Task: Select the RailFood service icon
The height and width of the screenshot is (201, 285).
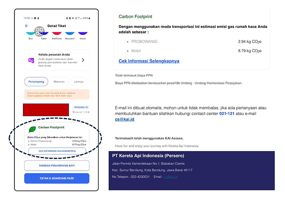Action: click(57, 33)
